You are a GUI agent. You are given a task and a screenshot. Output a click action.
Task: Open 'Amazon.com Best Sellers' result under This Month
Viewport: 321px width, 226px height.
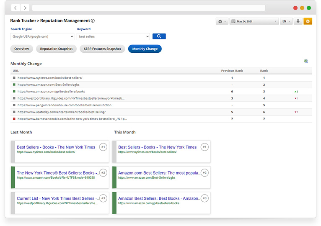(x=158, y=172)
